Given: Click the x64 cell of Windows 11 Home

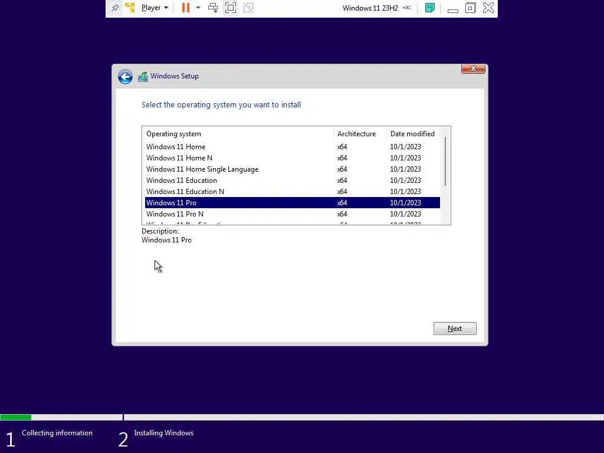Looking at the screenshot, I should coord(342,147).
